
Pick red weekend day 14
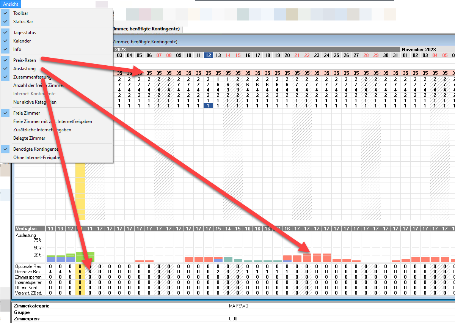click(228, 55)
